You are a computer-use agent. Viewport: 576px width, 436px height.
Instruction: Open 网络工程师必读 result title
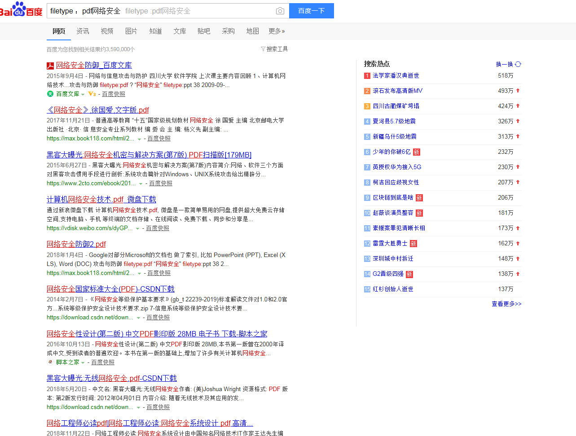pos(150,423)
